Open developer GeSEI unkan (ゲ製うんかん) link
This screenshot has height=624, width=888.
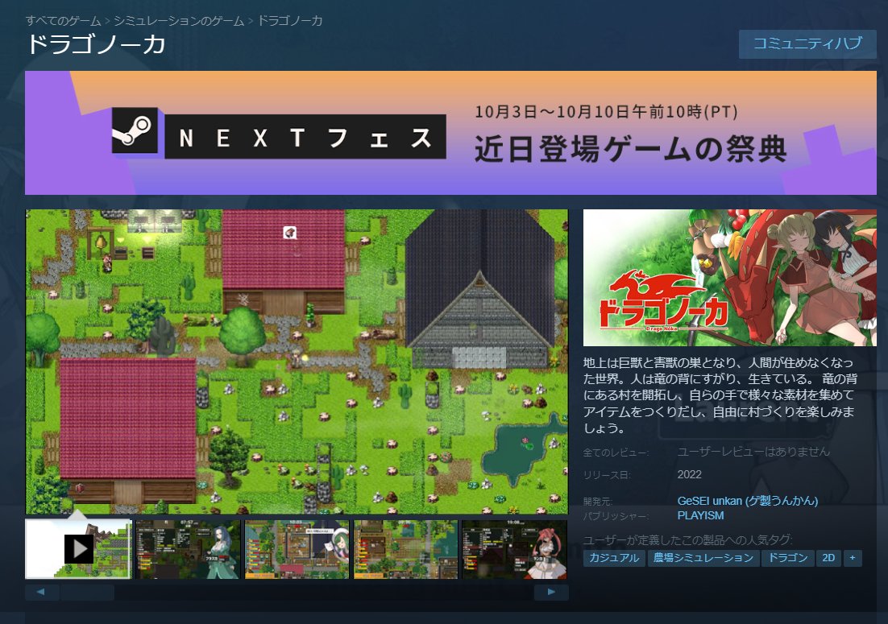[x=748, y=501]
